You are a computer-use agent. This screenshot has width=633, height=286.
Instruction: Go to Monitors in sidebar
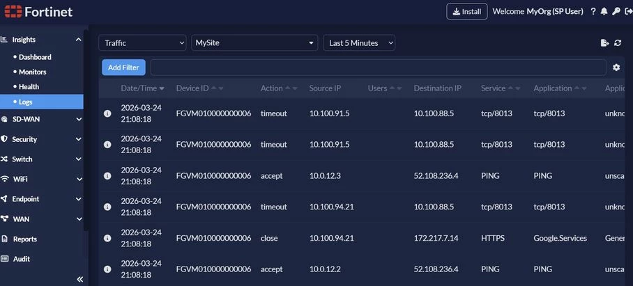point(32,72)
